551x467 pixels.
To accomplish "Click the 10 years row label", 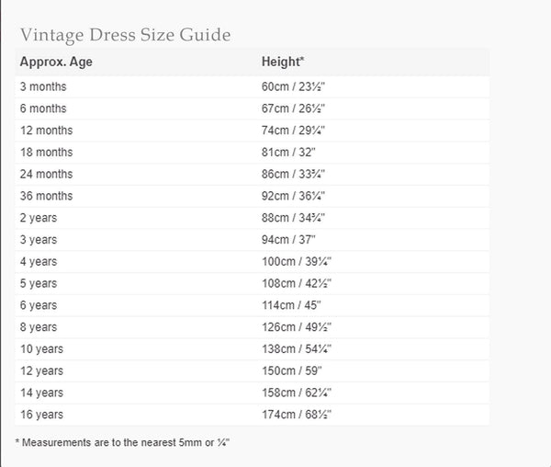I will pyautogui.click(x=41, y=348).
